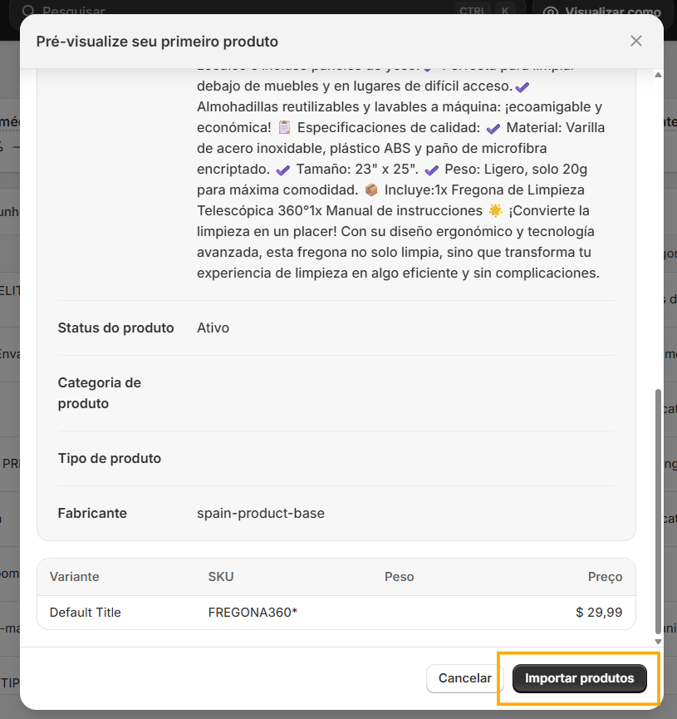
Task: Click the scrollbar down arrow in the dialog
Action: click(x=658, y=642)
